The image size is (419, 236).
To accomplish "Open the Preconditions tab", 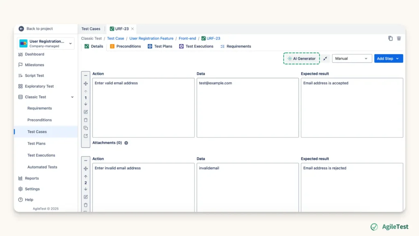I will [125, 46].
